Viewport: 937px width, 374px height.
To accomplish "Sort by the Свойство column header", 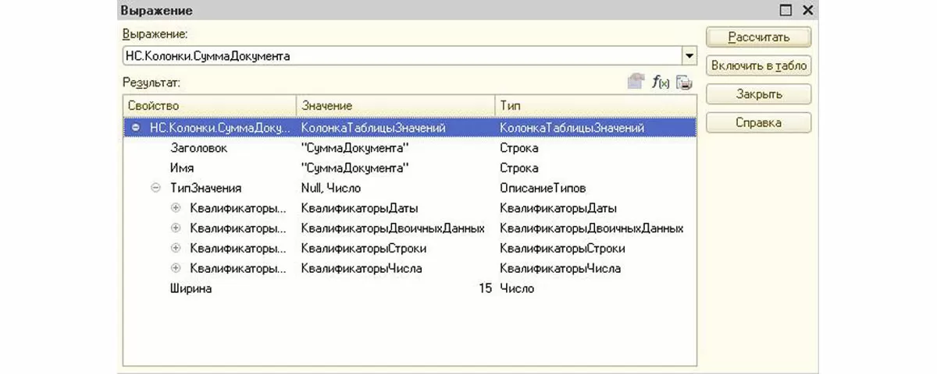I will (209, 105).
